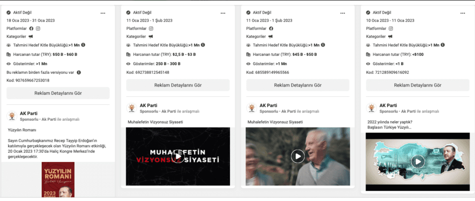475x201 pixels.
Task: Click date range 18 Oca 2023 - 31 Oca 2023
Action: click(x=30, y=21)
